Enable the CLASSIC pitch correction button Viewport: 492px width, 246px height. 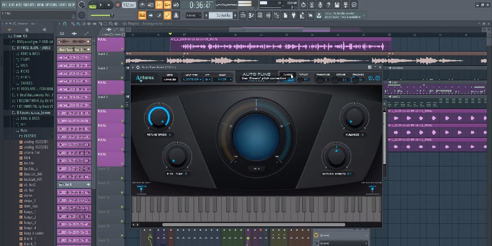[289, 75]
